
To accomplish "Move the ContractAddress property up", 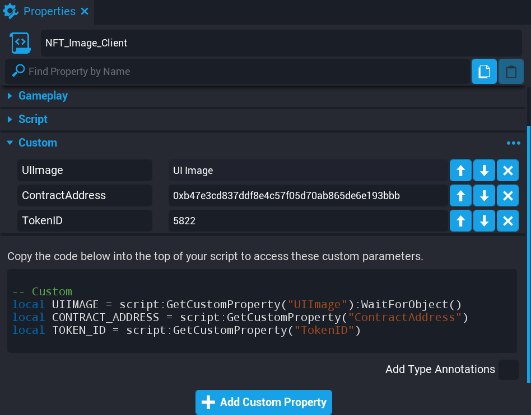I will coord(460,195).
